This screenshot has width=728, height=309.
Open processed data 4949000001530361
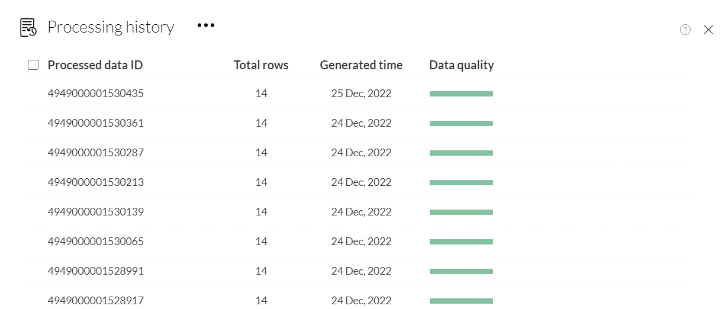click(96, 123)
